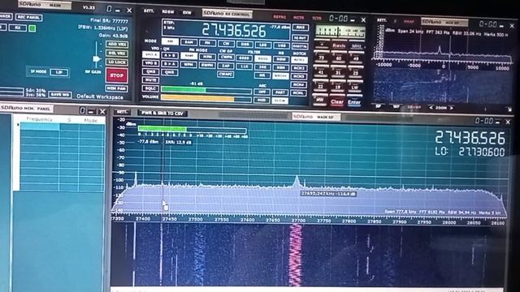The width and height of the screenshot is (520, 292).
Task: Select VFO B
Action: pyautogui.click(x=150, y=63)
